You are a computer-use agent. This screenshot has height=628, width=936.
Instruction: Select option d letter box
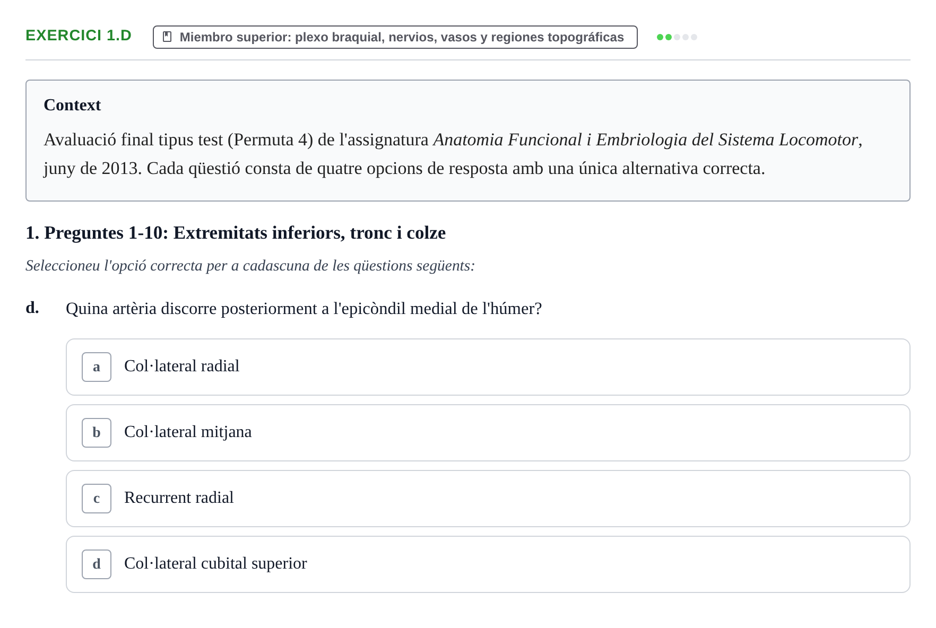click(x=97, y=564)
